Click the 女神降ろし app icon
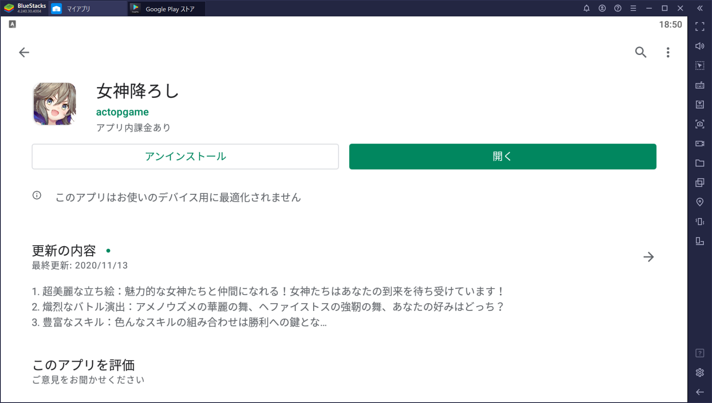 [54, 104]
